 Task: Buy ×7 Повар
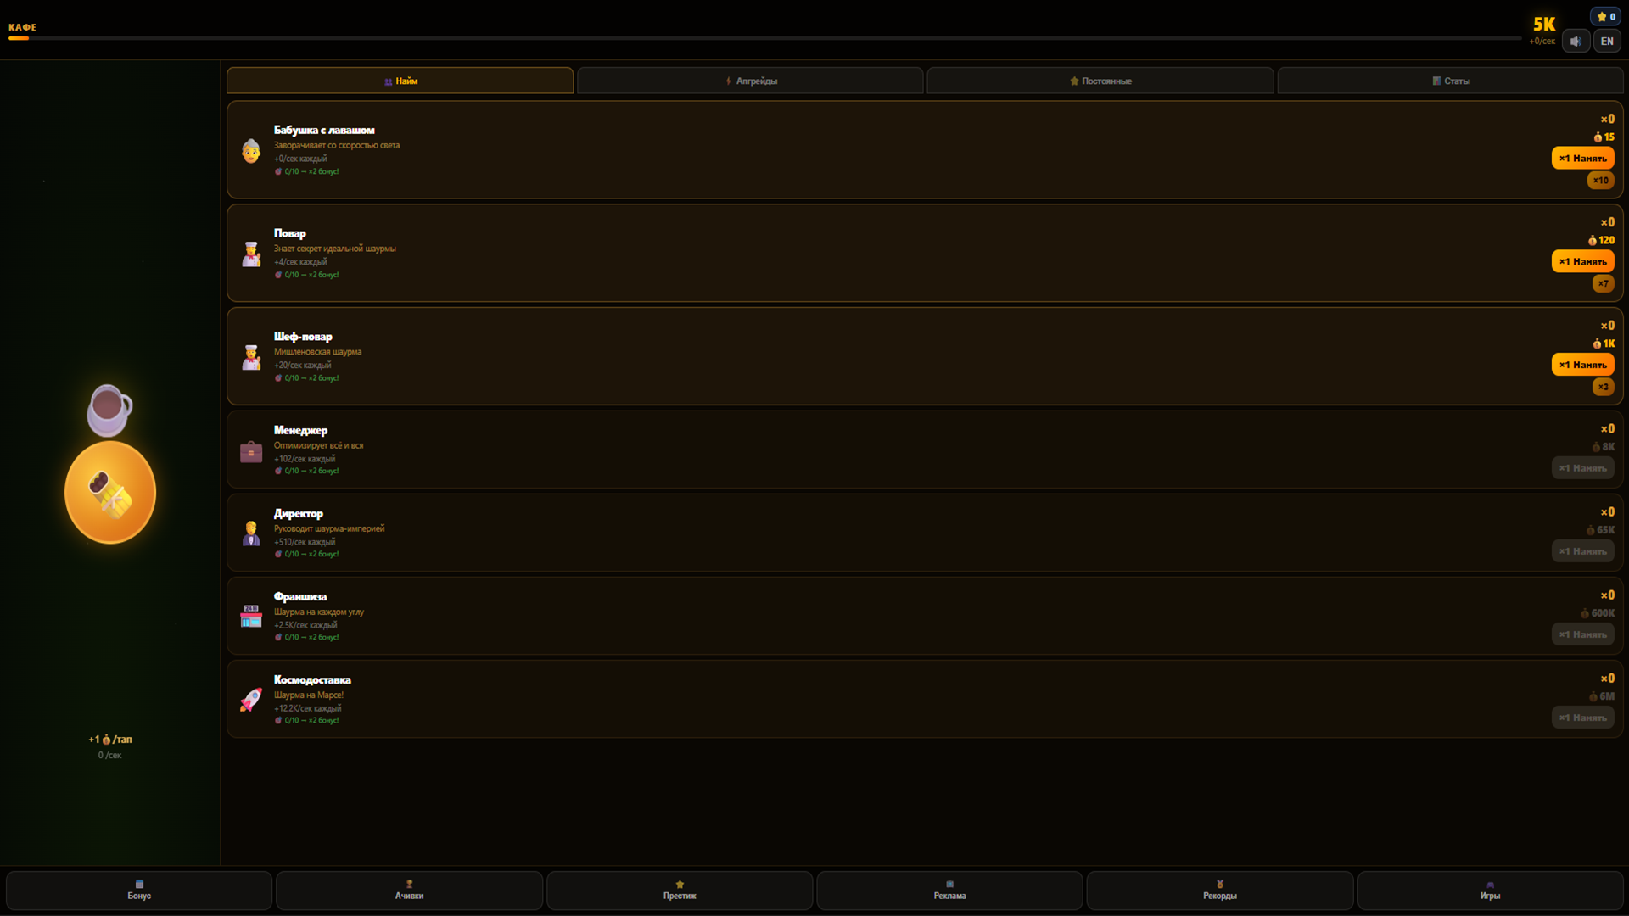1603,283
